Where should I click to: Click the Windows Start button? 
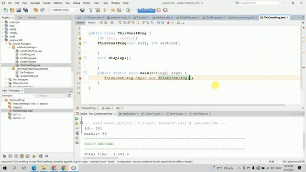point(4,168)
